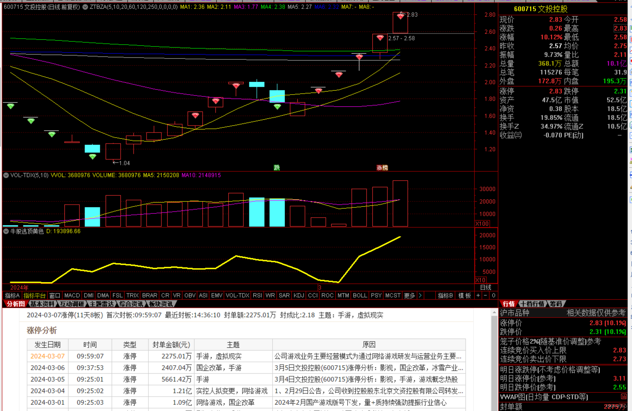Viewport: 632px width, 411px height.
Task: Open the 板块资讯 tab
Action: [x=161, y=304]
